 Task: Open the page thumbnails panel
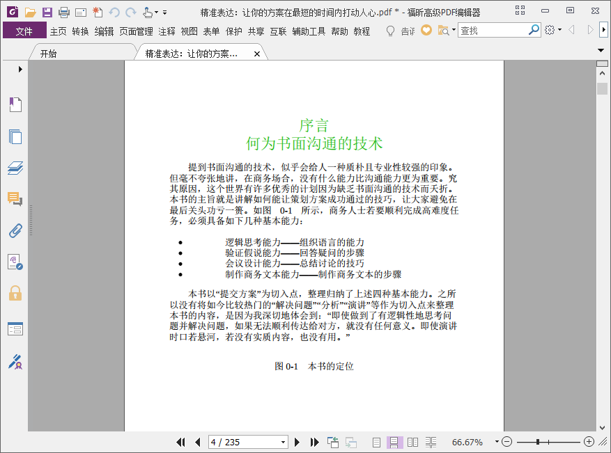click(x=15, y=136)
